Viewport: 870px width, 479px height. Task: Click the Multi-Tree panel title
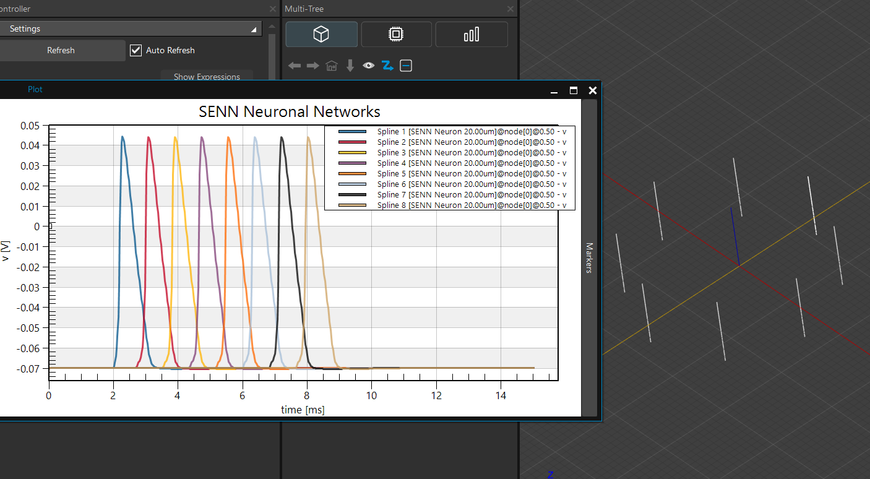click(x=304, y=9)
